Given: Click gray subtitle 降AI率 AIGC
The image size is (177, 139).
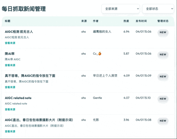Looking at the screenshot, I should point(13,59).
